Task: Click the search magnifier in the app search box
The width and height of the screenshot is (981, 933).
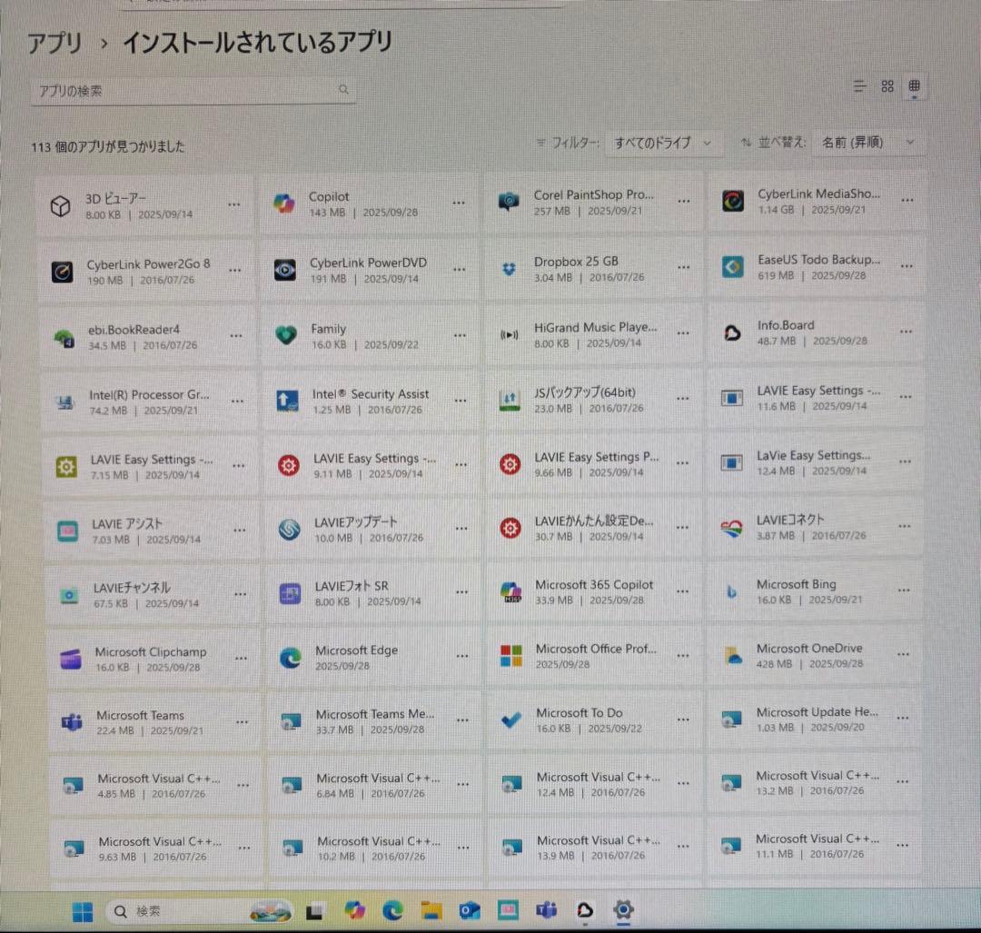Action: 343,89
